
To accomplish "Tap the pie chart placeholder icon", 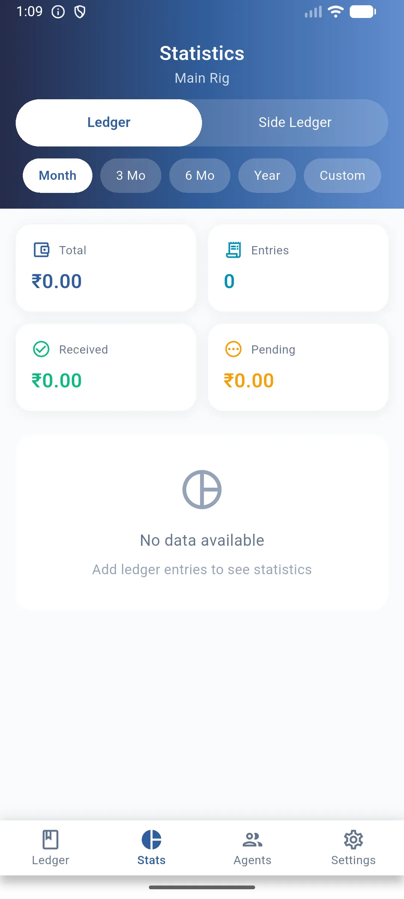I will (x=202, y=489).
